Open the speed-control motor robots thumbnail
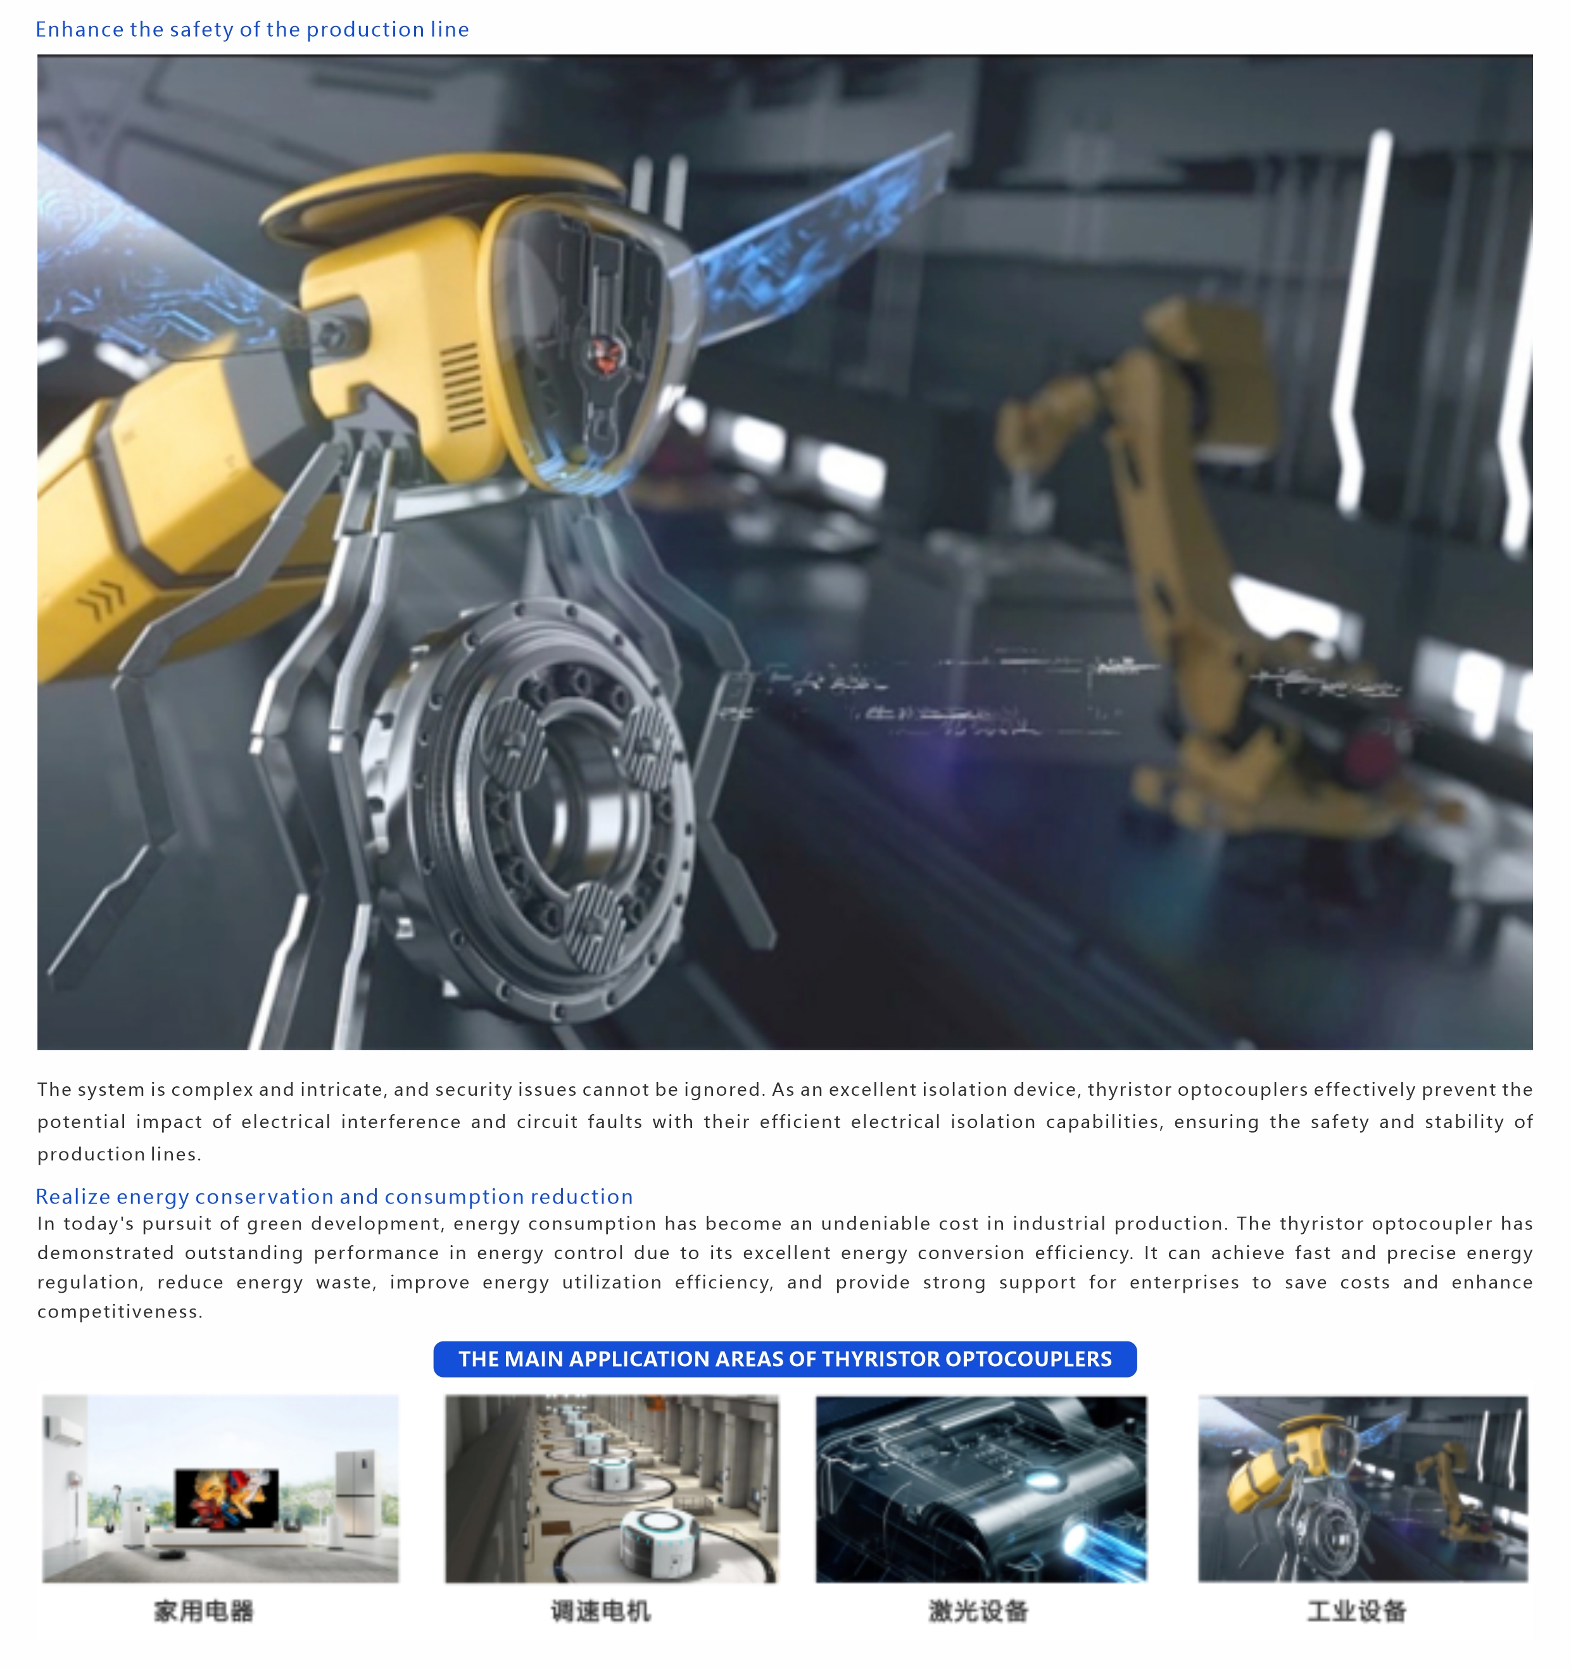Screen dimensions: 1571x1670 coord(612,1488)
